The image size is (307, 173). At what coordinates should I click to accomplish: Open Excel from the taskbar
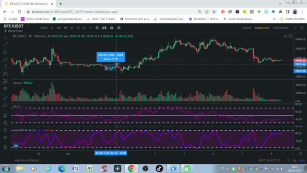click(x=90, y=169)
